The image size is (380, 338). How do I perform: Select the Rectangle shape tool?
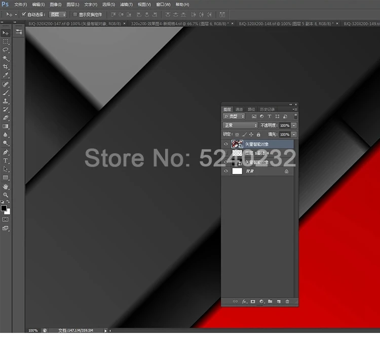coord(6,178)
